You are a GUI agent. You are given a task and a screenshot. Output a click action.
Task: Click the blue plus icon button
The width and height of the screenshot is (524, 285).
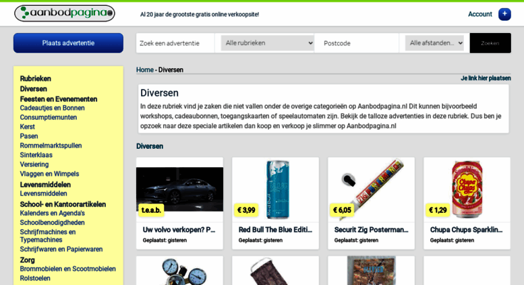(504, 14)
